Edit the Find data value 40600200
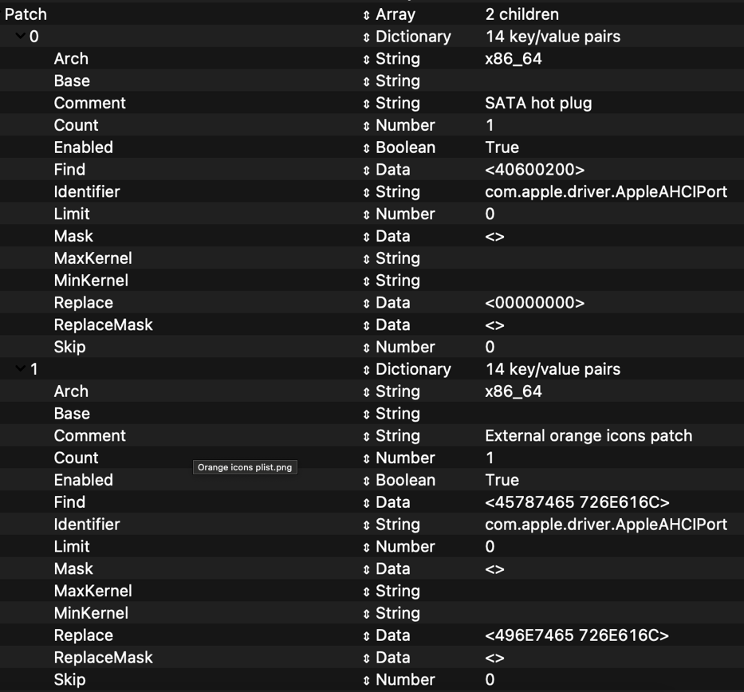Viewport: 744px width, 692px height. coord(534,170)
